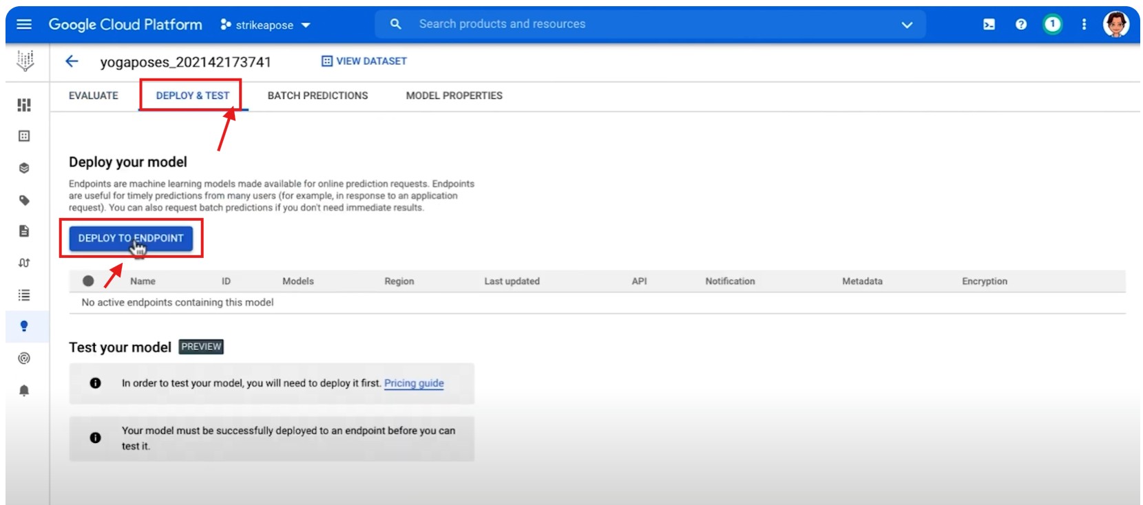
Task: Select the Models lightbulb sidebar icon
Action: tap(24, 326)
